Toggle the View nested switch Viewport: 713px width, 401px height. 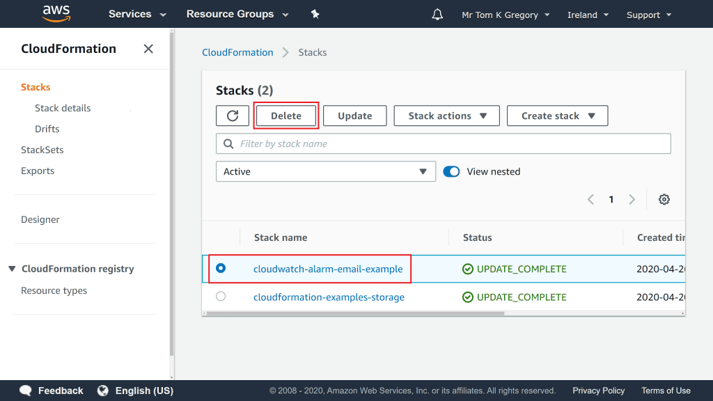(451, 171)
